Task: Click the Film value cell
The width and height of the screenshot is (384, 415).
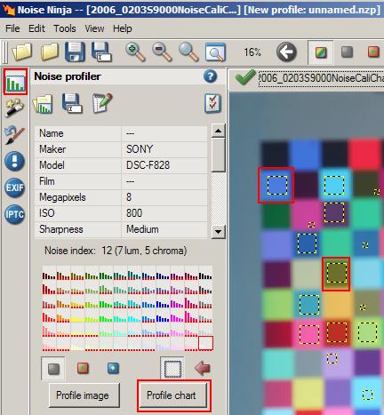Action: click(x=164, y=181)
